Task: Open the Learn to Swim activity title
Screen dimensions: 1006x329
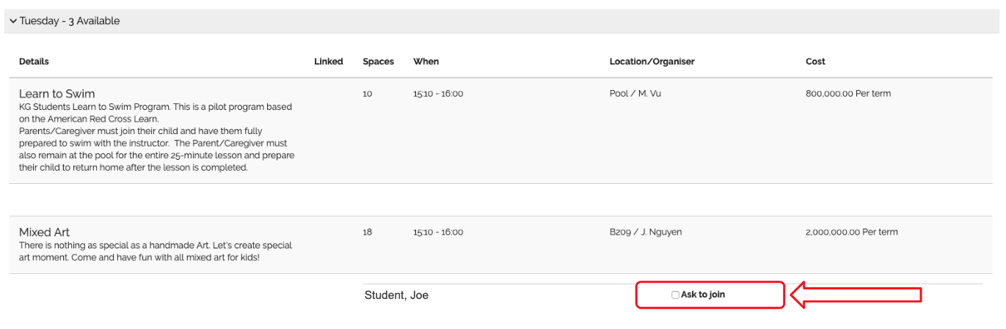Action: click(x=57, y=94)
